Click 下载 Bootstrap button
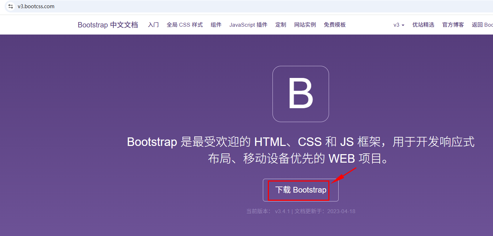This screenshot has width=493, height=236. point(301,190)
